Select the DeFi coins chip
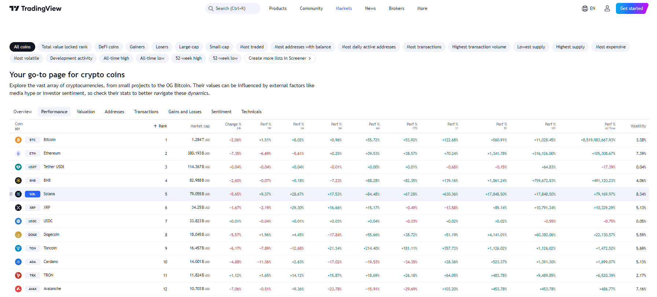 click(x=109, y=47)
